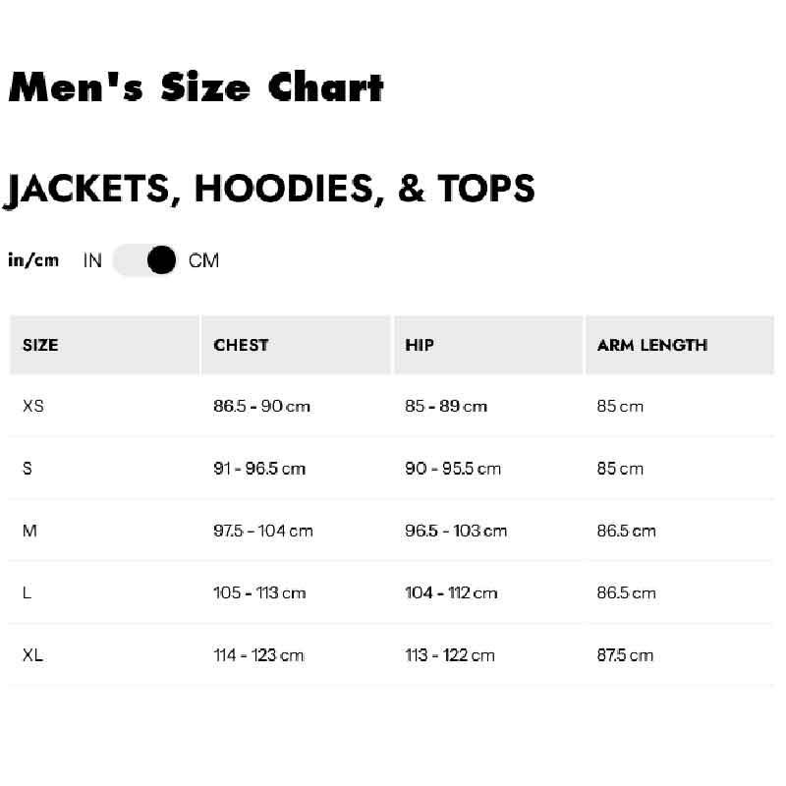Image resolution: width=786 pixels, height=786 pixels.
Task: Select the M size row label
Action: tap(29, 531)
